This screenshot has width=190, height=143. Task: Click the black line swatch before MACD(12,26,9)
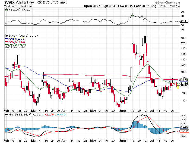coord(6,114)
